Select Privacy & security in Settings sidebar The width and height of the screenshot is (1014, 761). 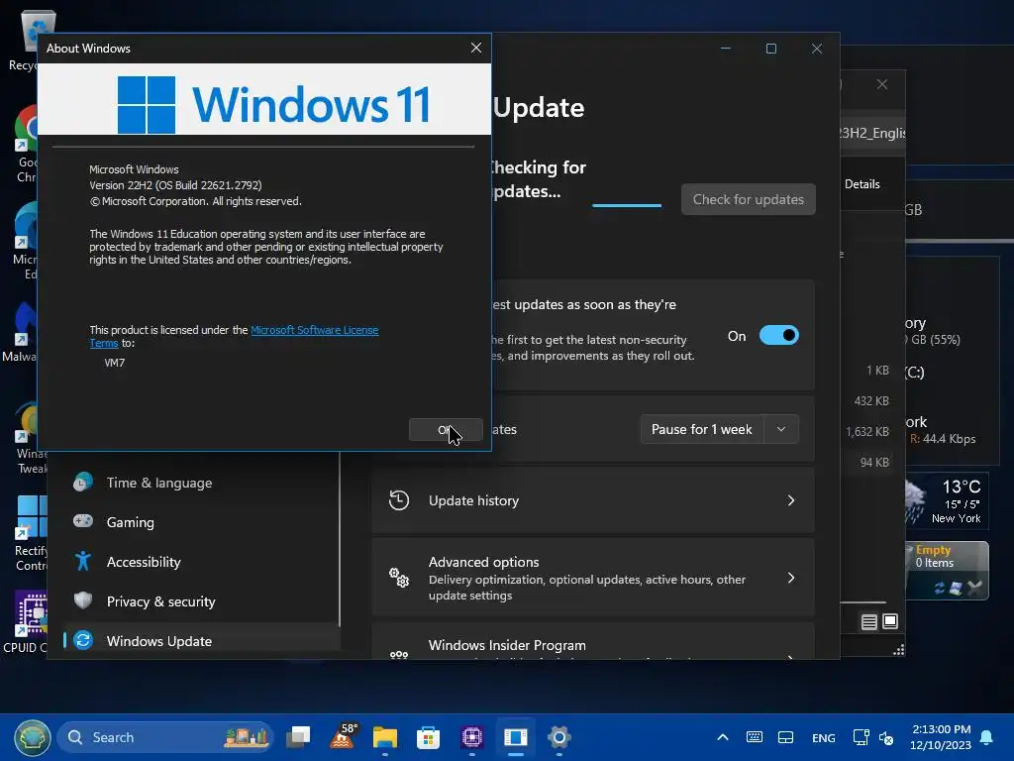pyautogui.click(x=202, y=601)
